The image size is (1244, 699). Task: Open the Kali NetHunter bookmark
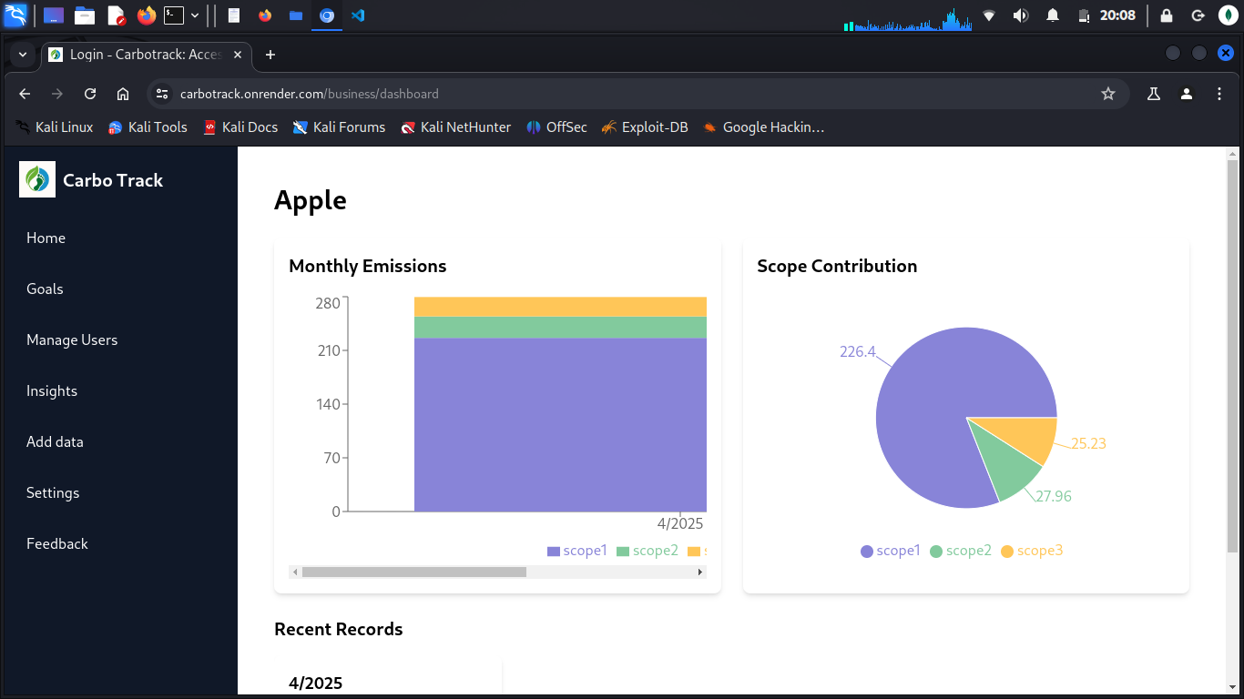tap(456, 127)
